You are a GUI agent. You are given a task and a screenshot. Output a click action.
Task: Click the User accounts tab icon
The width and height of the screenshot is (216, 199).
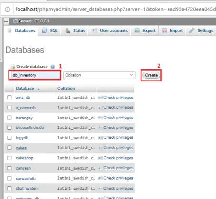coord(94,30)
